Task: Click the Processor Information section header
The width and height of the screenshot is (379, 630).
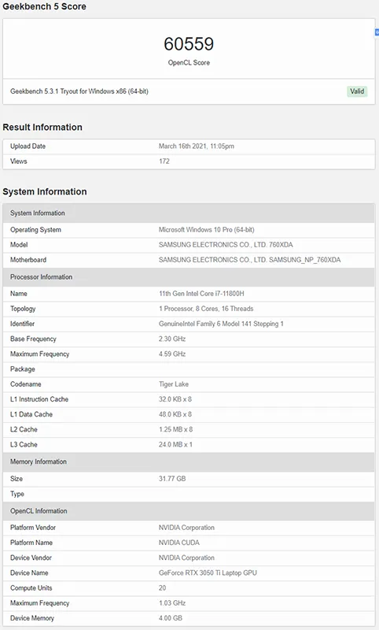Action: tap(189, 277)
